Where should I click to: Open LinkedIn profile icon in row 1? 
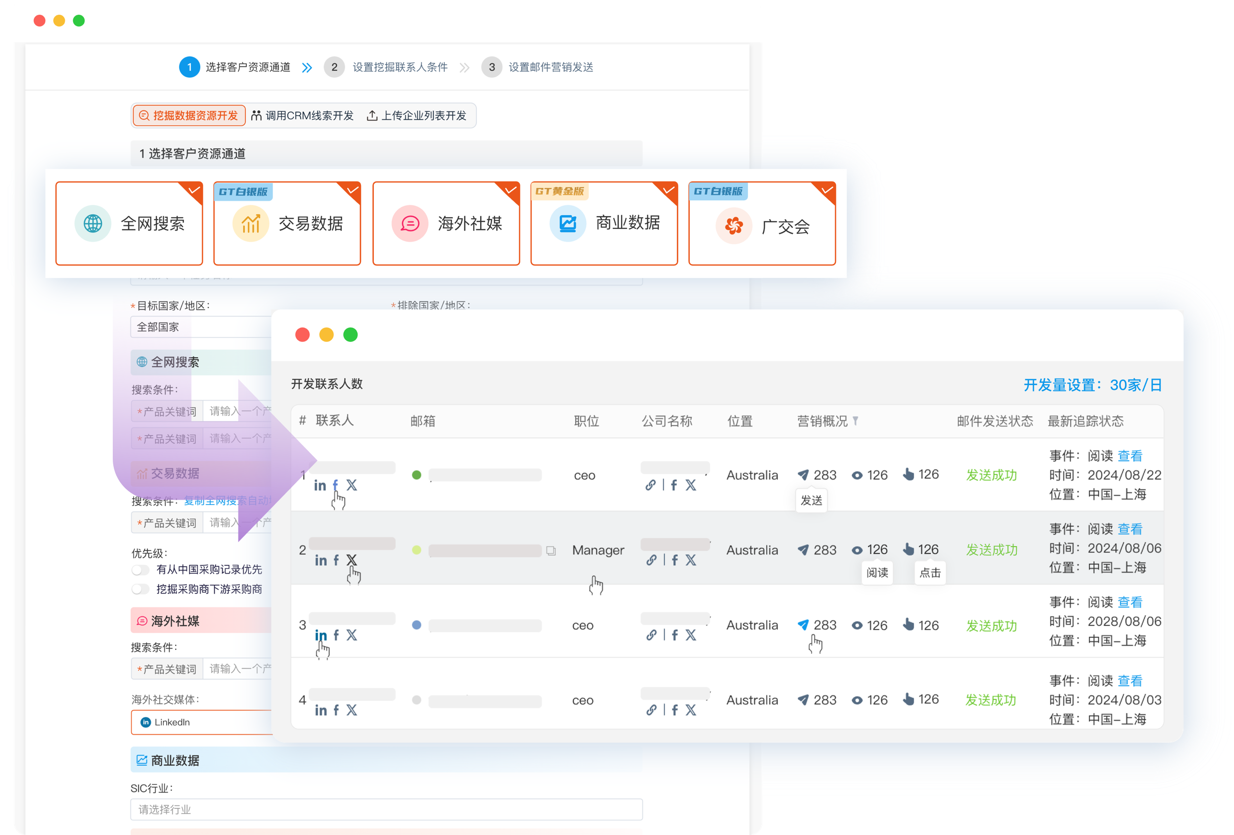pos(320,485)
